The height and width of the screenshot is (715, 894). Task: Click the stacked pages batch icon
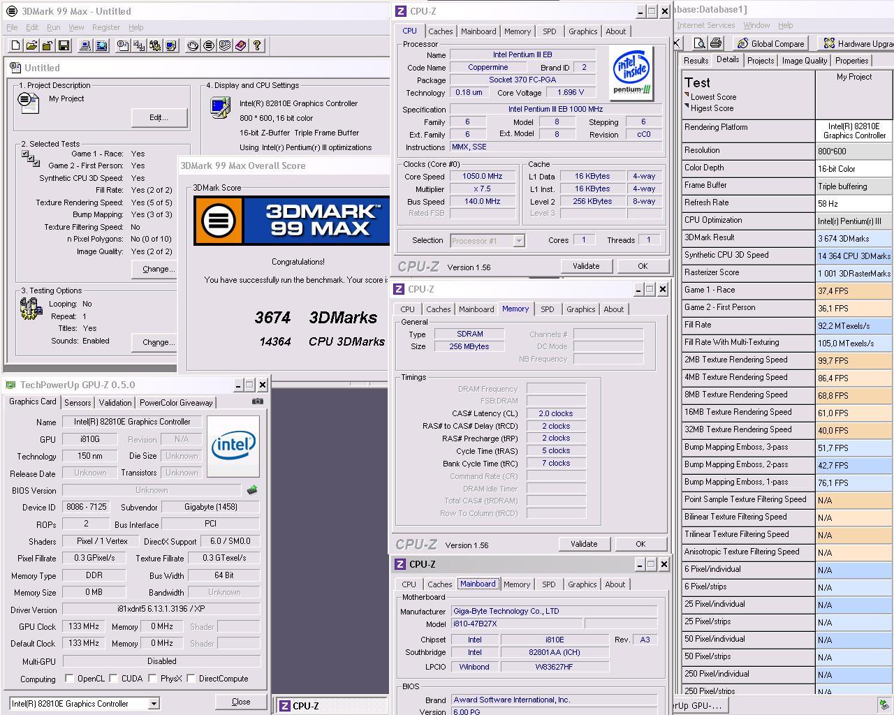[x=225, y=45]
